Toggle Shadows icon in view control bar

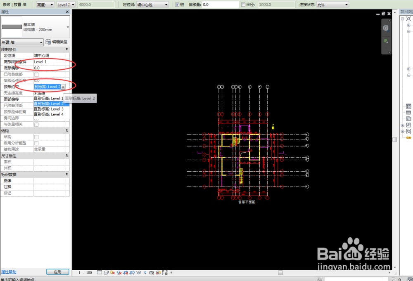[x=119, y=273]
